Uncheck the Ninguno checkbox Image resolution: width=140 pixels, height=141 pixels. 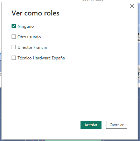click(x=14, y=26)
